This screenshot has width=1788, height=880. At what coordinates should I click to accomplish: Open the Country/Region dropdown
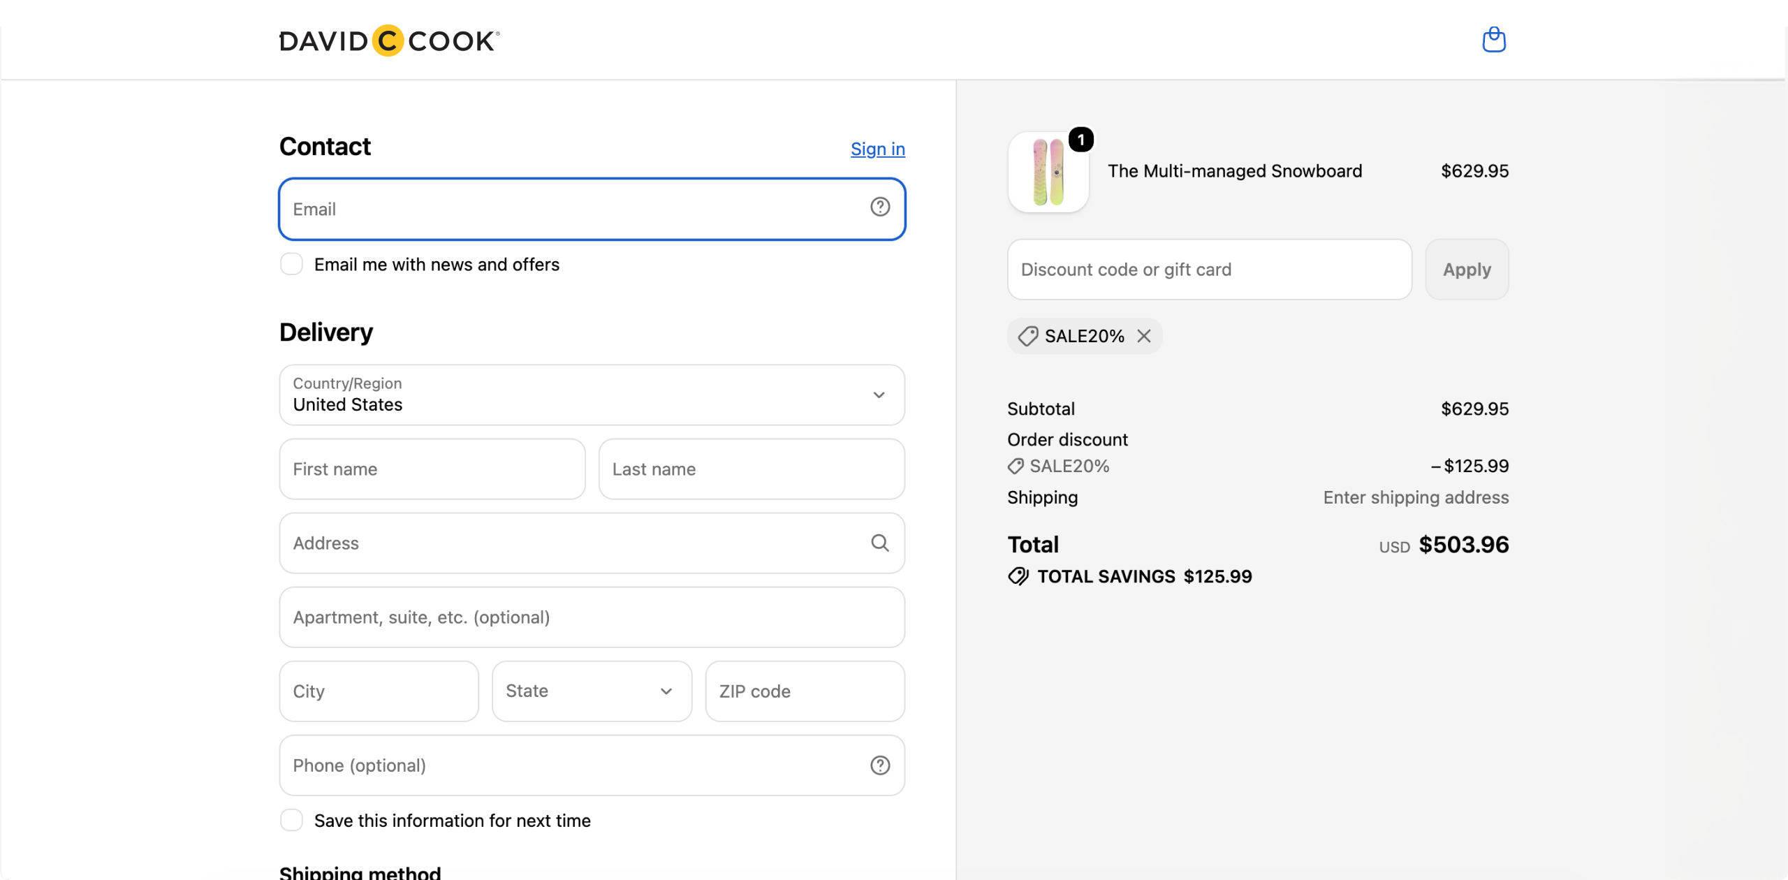click(x=592, y=395)
